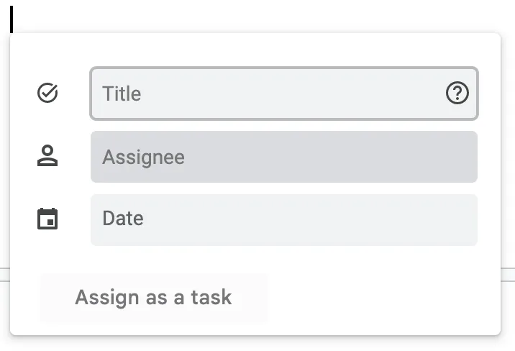Pick a due date in Date box
Viewport: 515px width, 351px height.
tap(284, 219)
